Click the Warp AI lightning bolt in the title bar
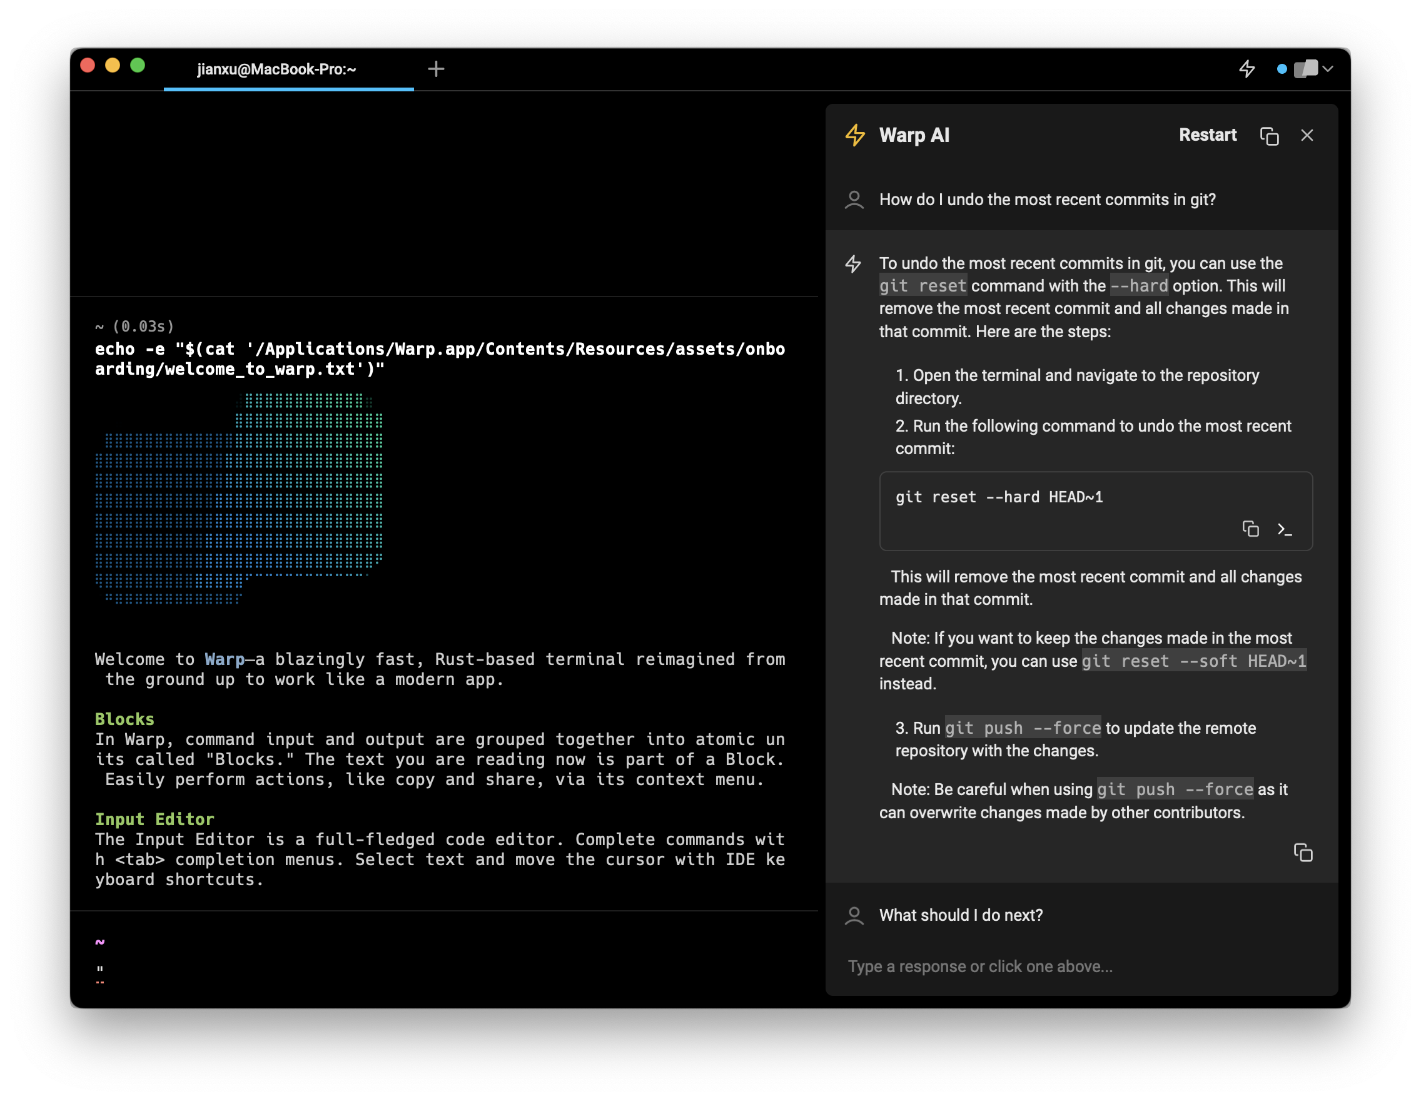1421x1101 pixels. coord(1247,69)
